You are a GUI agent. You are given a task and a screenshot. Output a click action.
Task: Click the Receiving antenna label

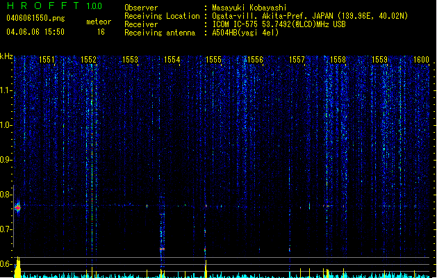160,33
